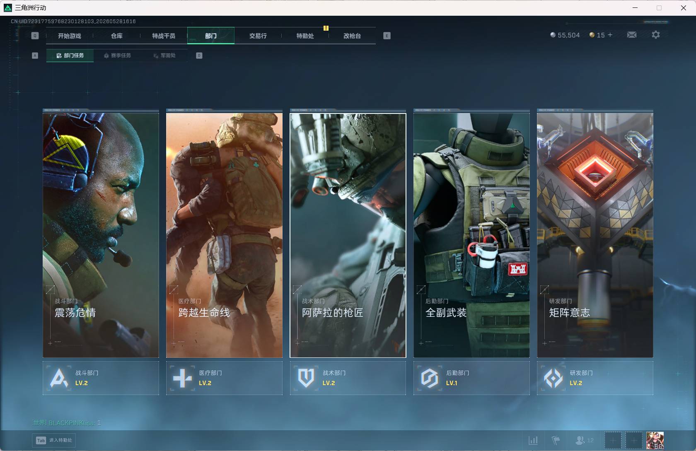Viewport: 696px width, 451px height.
Task: Click corner arrow icon on 矩阵意志 card
Action: 544,289
